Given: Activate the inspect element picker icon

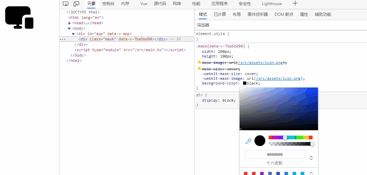Looking at the screenshot, I should click(x=66, y=4).
